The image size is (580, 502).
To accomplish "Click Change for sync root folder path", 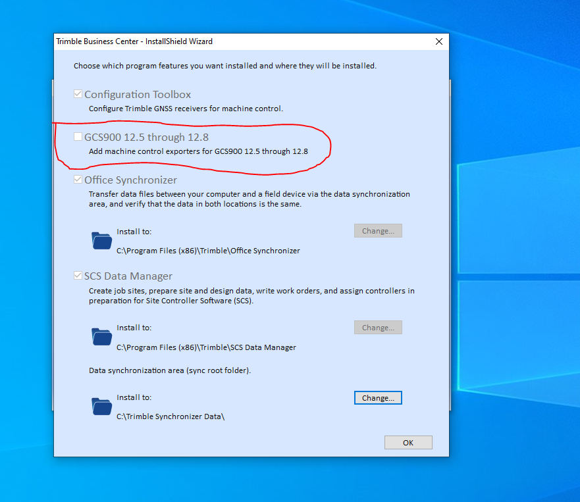I will click(378, 398).
